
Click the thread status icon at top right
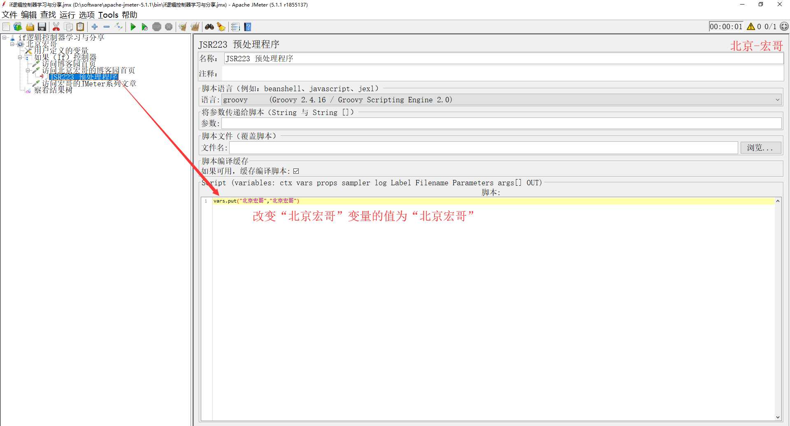pos(784,26)
